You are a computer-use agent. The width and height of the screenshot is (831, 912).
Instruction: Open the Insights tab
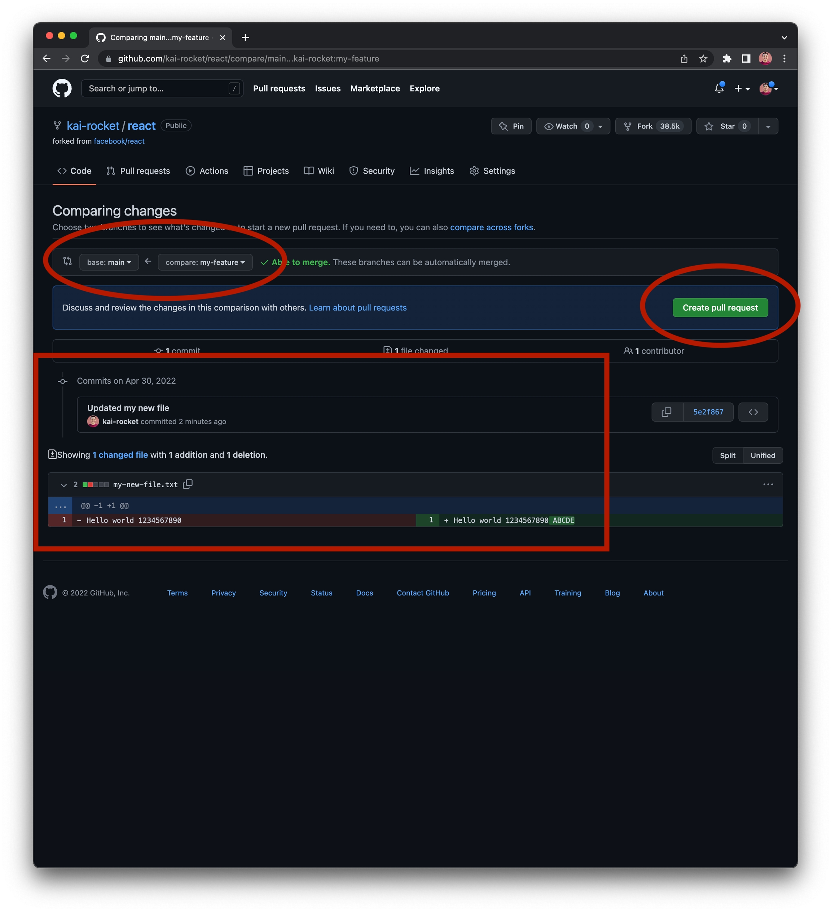(x=432, y=171)
